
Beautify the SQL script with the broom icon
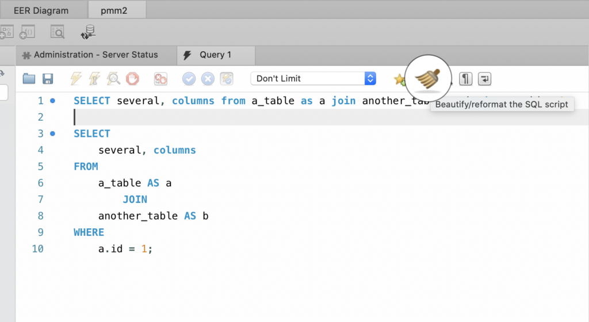click(x=427, y=79)
